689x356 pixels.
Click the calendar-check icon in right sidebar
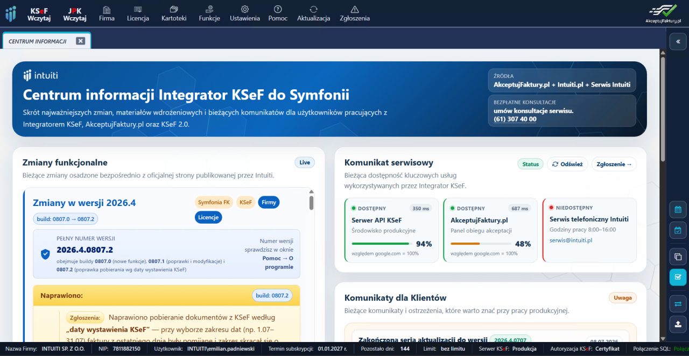coord(678,231)
